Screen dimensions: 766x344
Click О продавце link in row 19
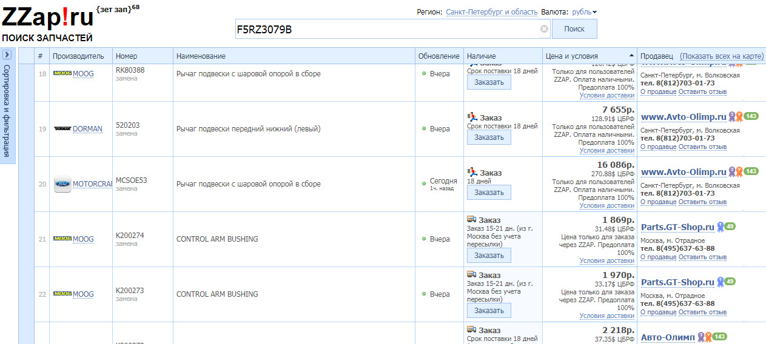pyautogui.click(x=658, y=147)
